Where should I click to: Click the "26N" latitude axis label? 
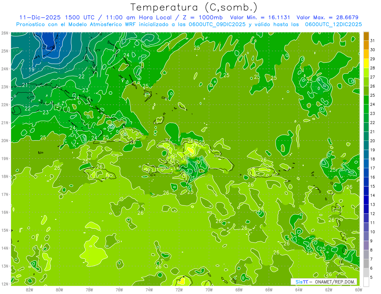click(4, 33)
